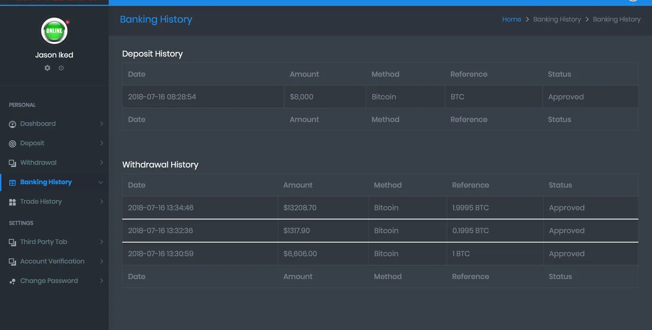
Task: Select the $1317.90 withdrawal amount
Action: click(x=296, y=231)
